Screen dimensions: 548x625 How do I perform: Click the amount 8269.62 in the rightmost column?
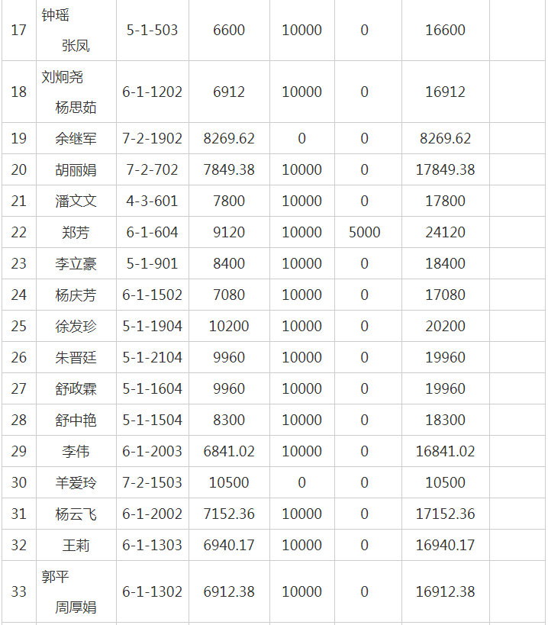445,138
